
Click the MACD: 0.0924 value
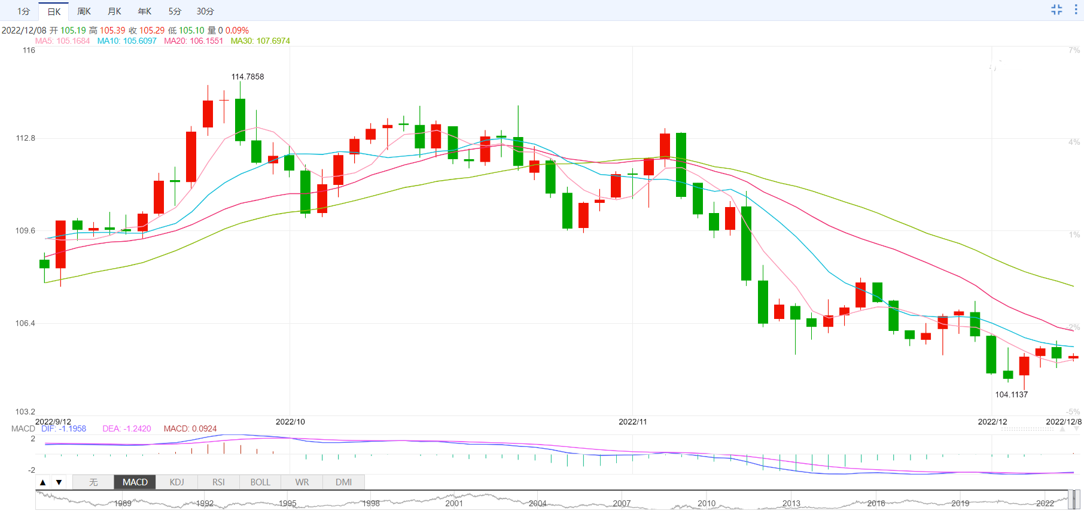click(x=190, y=428)
